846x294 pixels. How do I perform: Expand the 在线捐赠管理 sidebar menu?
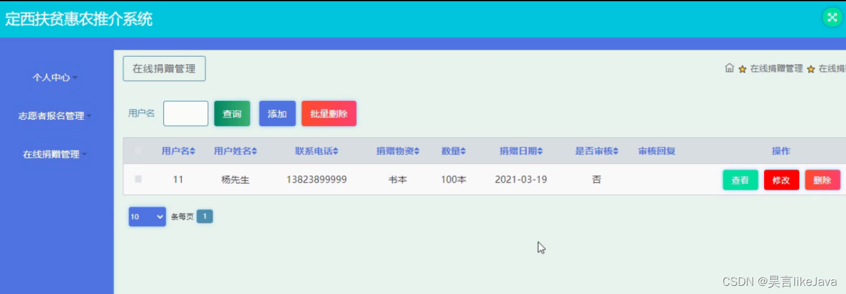[55, 154]
